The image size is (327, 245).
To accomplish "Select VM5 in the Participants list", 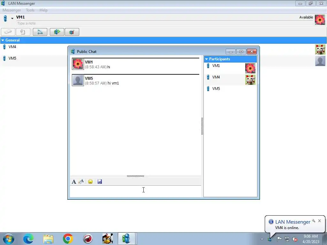I will tap(230, 91).
